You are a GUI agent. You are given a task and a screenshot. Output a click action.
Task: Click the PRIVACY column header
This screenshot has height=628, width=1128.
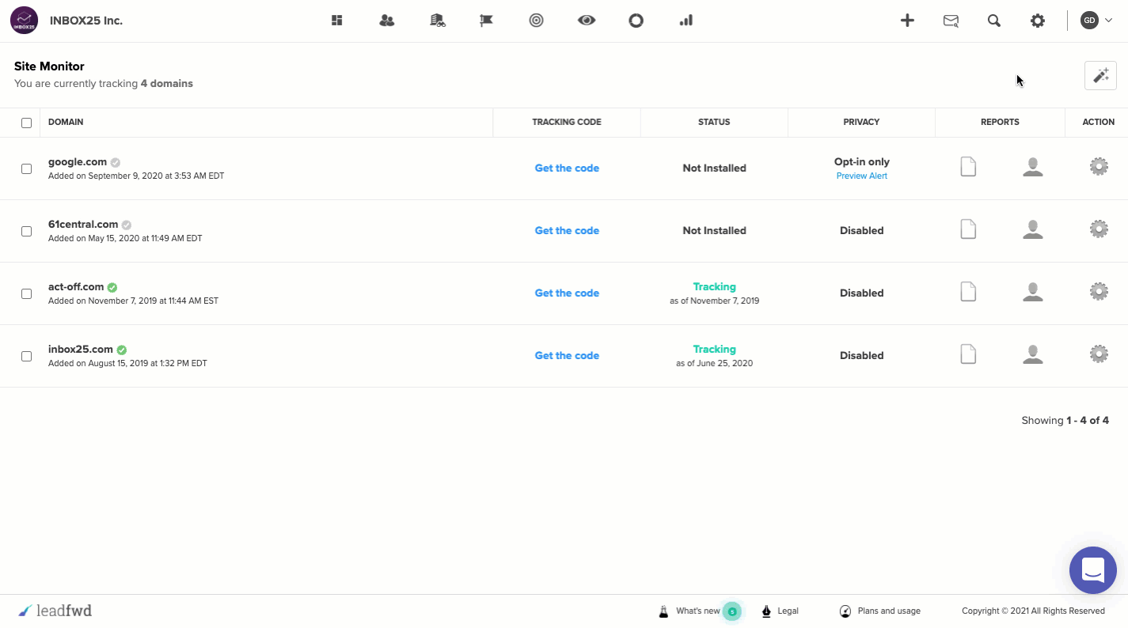861,122
